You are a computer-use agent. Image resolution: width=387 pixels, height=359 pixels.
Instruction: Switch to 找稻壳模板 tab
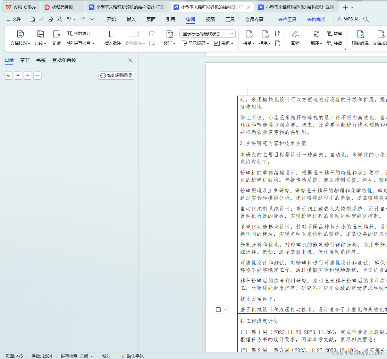pyautogui.click(x=62, y=7)
